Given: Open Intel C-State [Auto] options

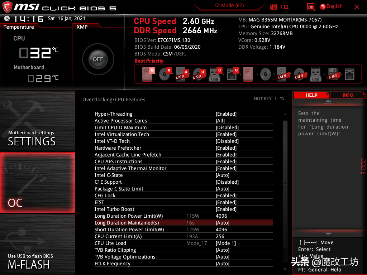Looking at the screenshot, I should (222, 175).
